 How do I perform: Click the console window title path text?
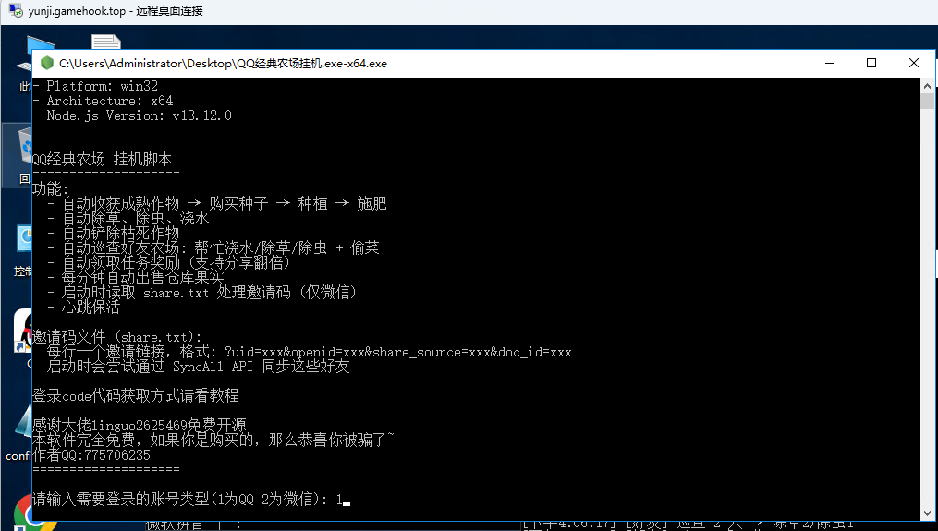pyautogui.click(x=222, y=64)
